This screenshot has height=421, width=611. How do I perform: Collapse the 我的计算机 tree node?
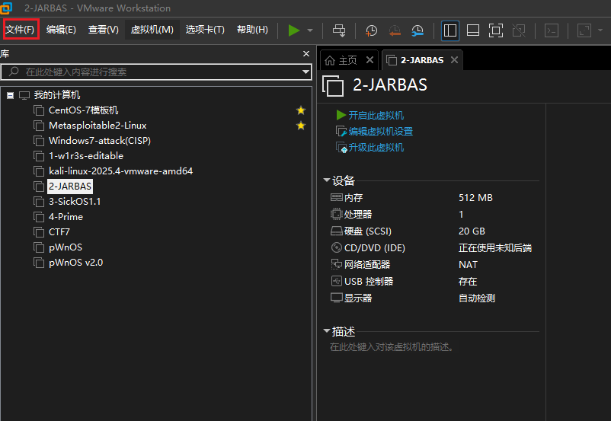coord(11,95)
